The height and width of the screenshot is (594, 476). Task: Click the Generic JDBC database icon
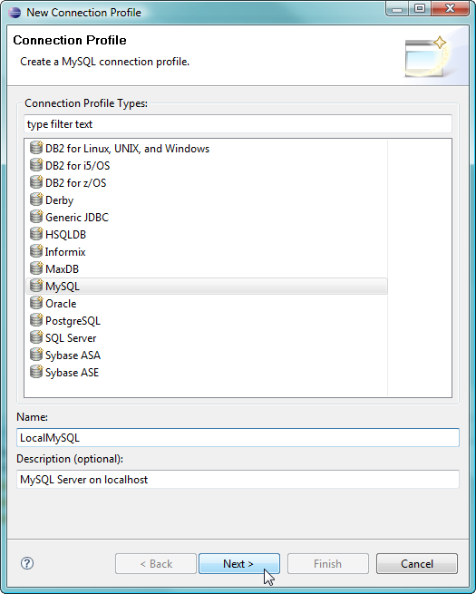click(x=36, y=217)
